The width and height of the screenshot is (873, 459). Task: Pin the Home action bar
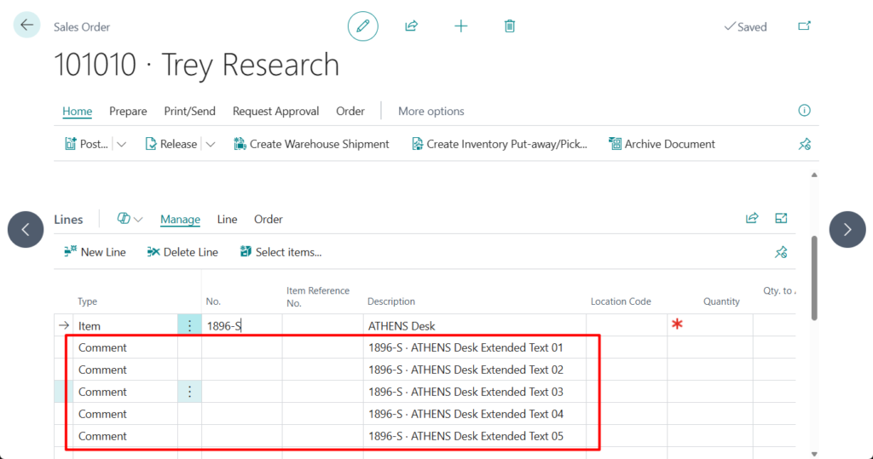click(x=804, y=145)
